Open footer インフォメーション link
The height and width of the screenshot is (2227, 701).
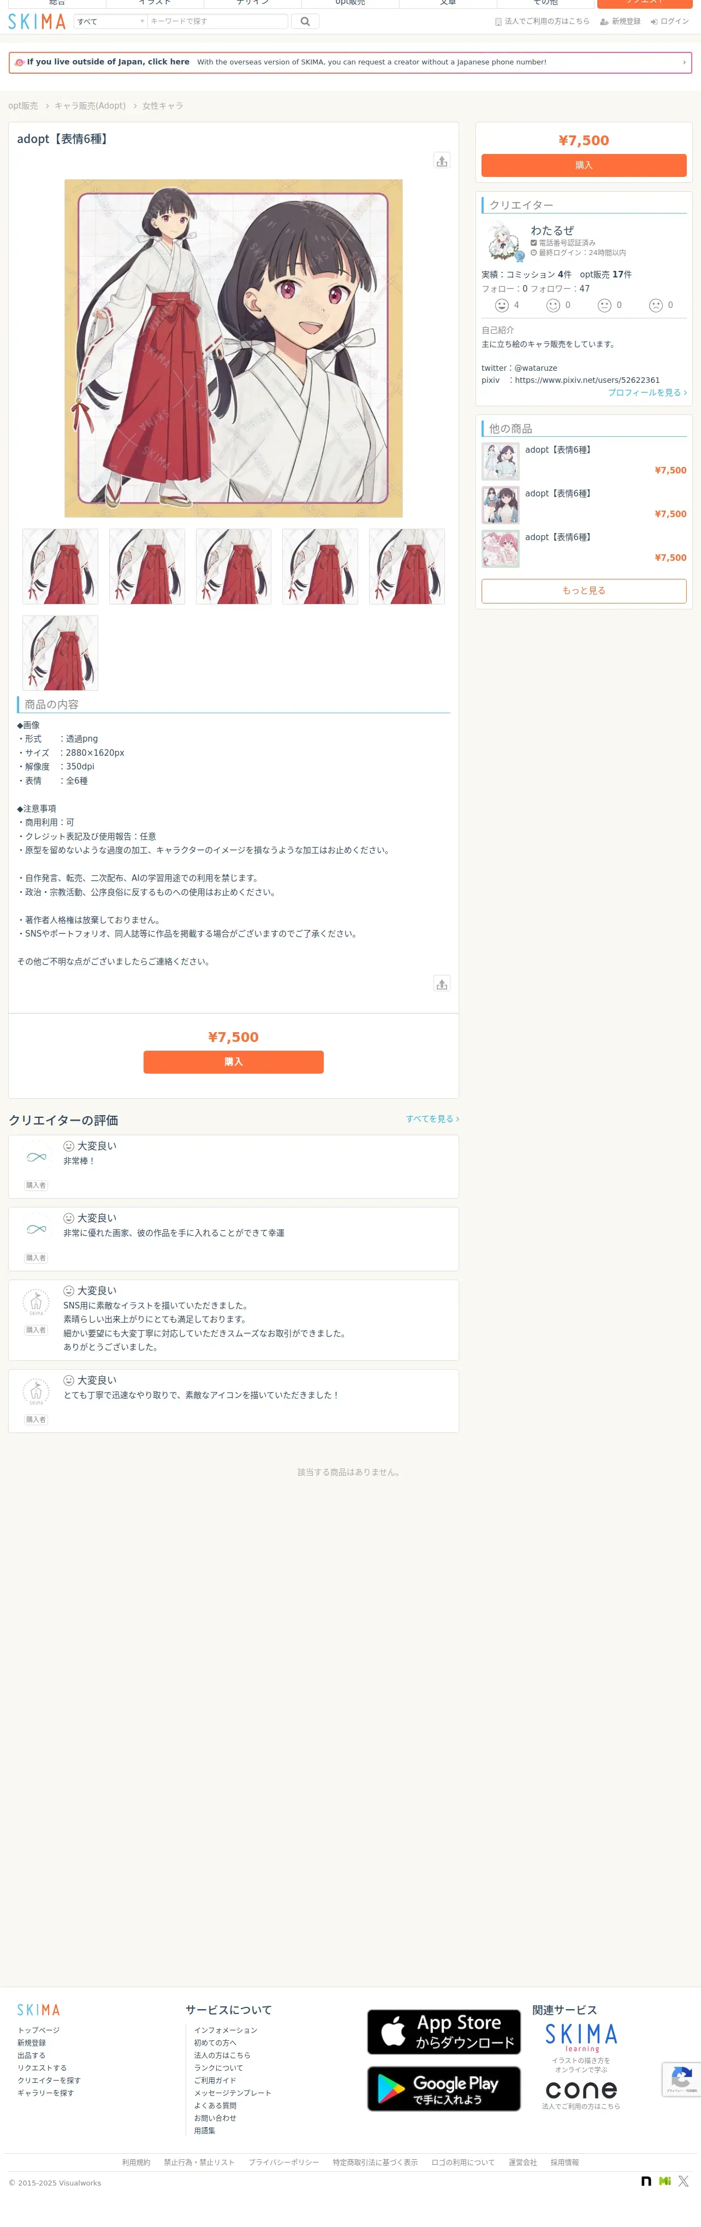[x=225, y=2031]
